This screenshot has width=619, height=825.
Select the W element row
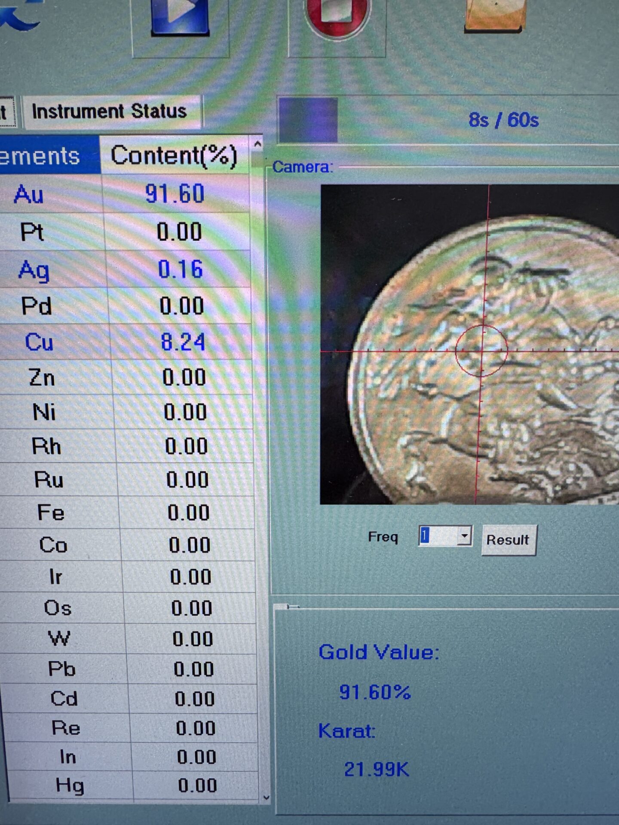[128, 639]
